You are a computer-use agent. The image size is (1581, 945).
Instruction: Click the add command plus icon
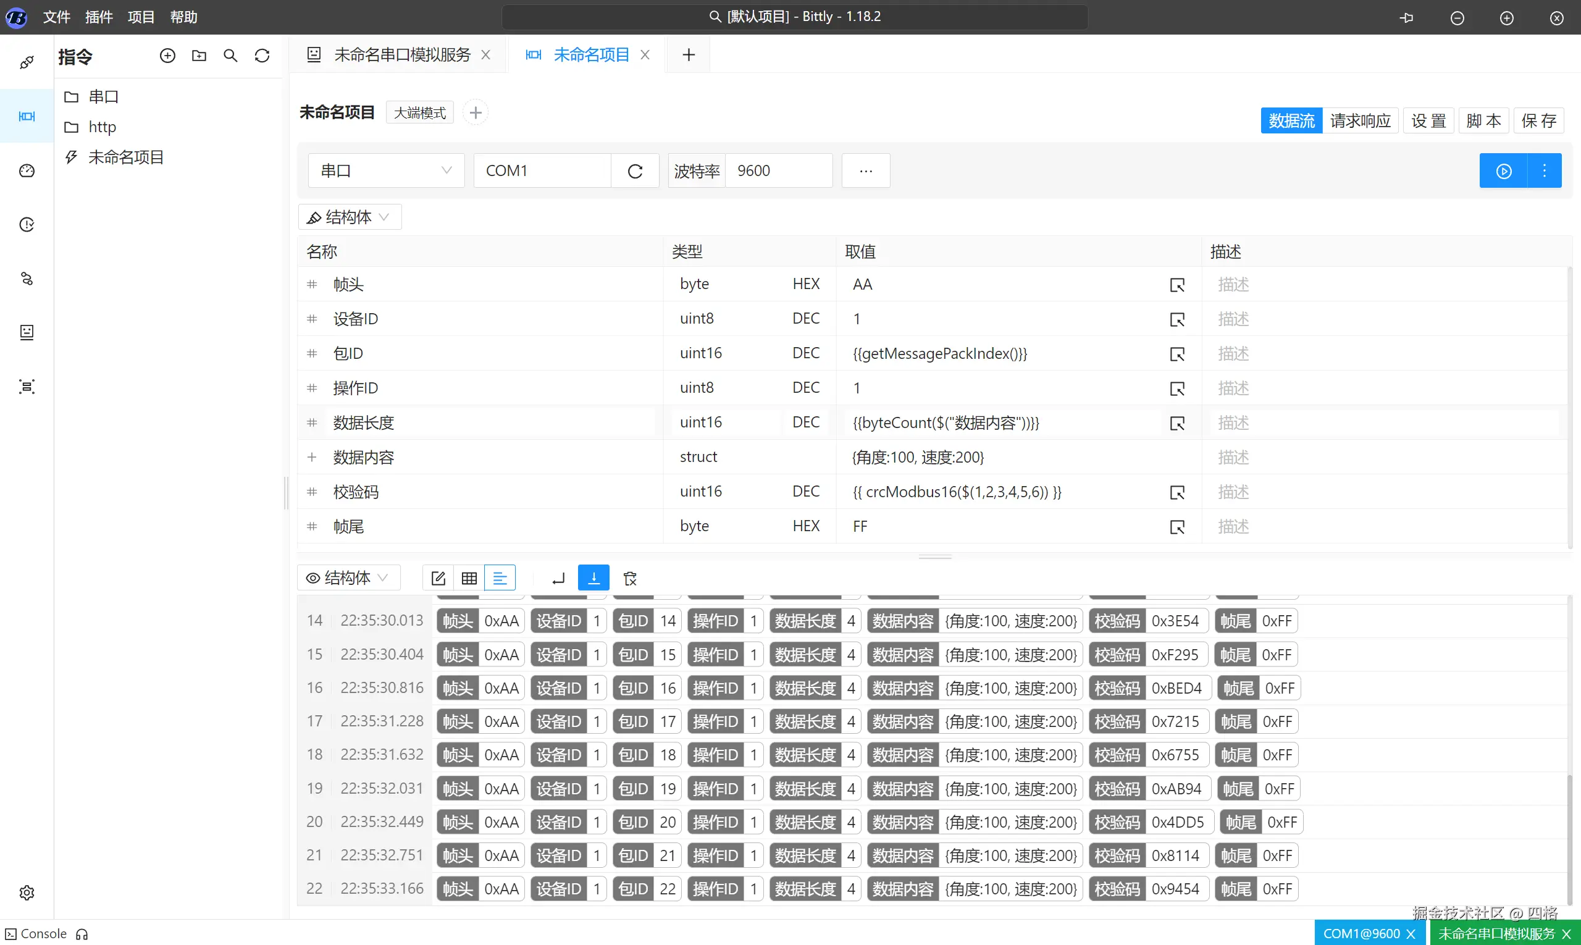tap(167, 56)
